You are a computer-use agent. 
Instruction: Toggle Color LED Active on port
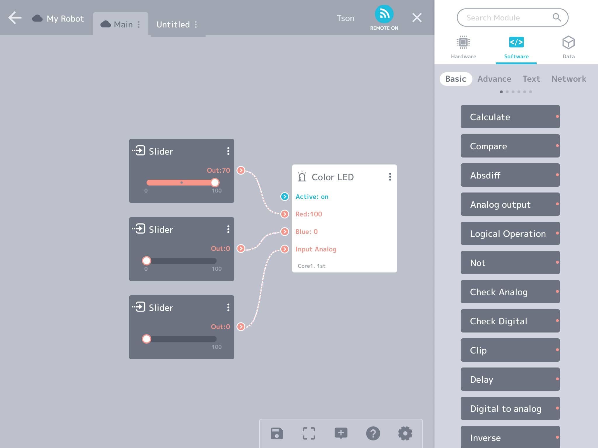[x=285, y=197]
